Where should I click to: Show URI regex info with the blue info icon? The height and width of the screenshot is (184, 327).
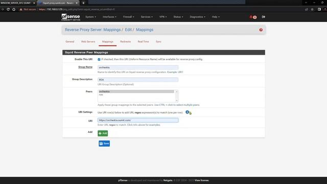pos(187,112)
